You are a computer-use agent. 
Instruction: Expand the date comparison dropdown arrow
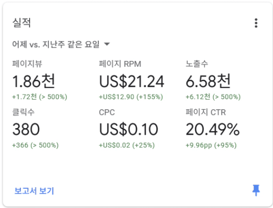pyautogui.click(x=107, y=44)
